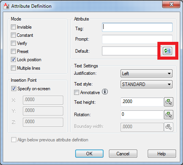Screen dimensions: 183x165
Task: Click the Attribute Definition title bar icon
Action: tap(6, 6)
